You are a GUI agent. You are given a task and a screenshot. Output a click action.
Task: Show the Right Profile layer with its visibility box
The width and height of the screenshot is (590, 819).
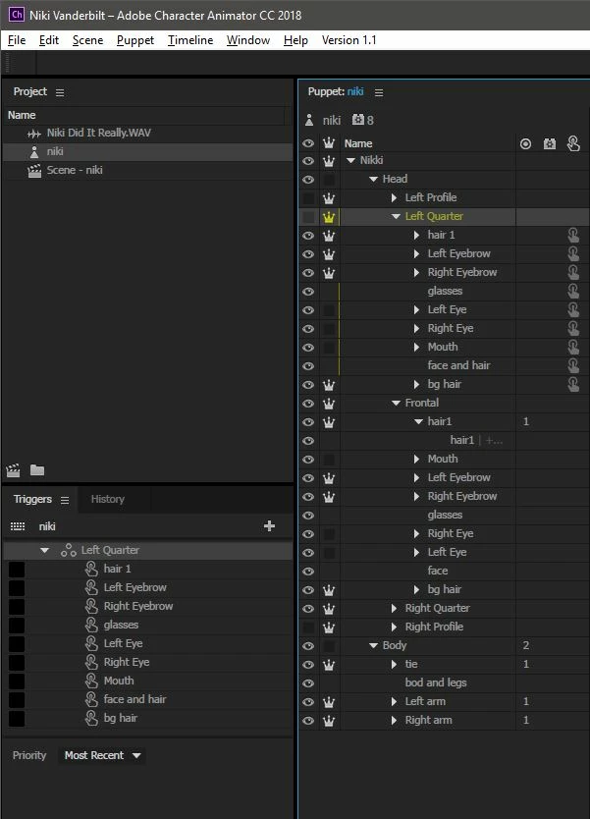click(x=308, y=628)
